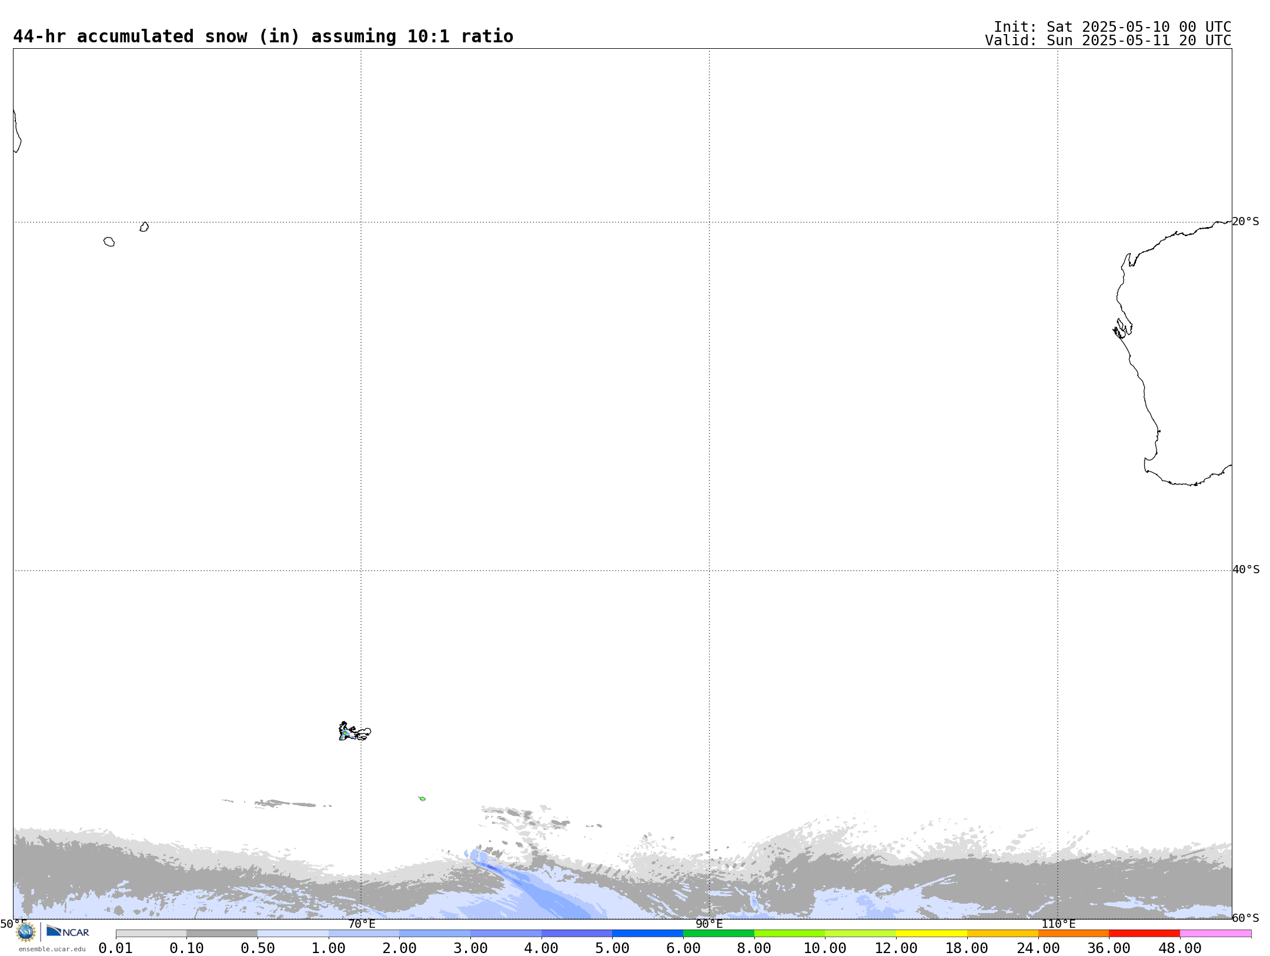Click the 0.01 colorbar label
The height and width of the screenshot is (956, 1270).
click(116, 948)
